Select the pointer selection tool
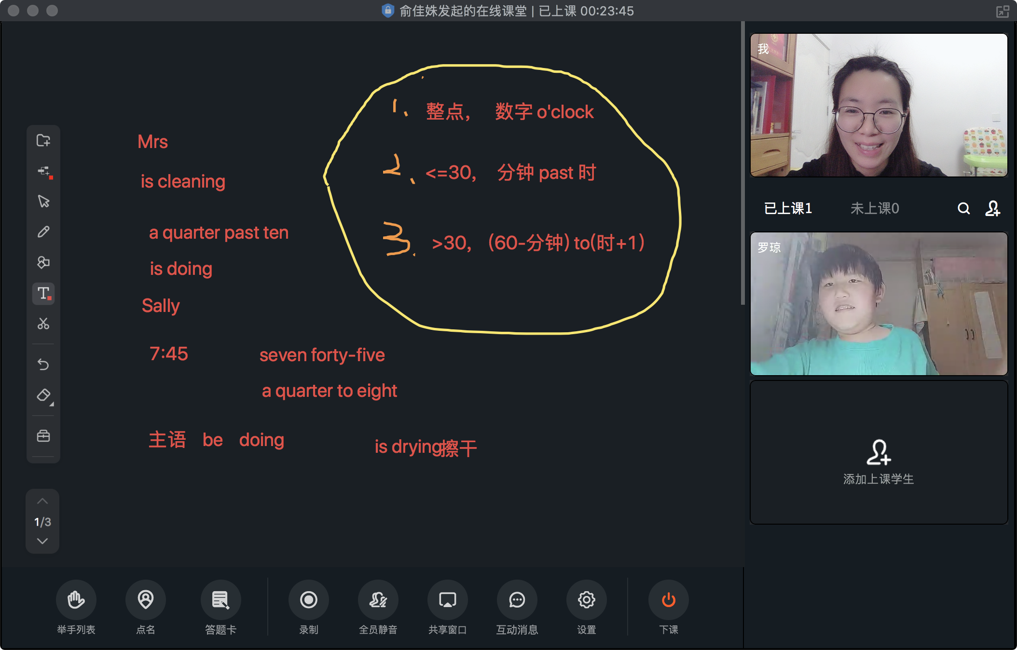 tap(43, 203)
